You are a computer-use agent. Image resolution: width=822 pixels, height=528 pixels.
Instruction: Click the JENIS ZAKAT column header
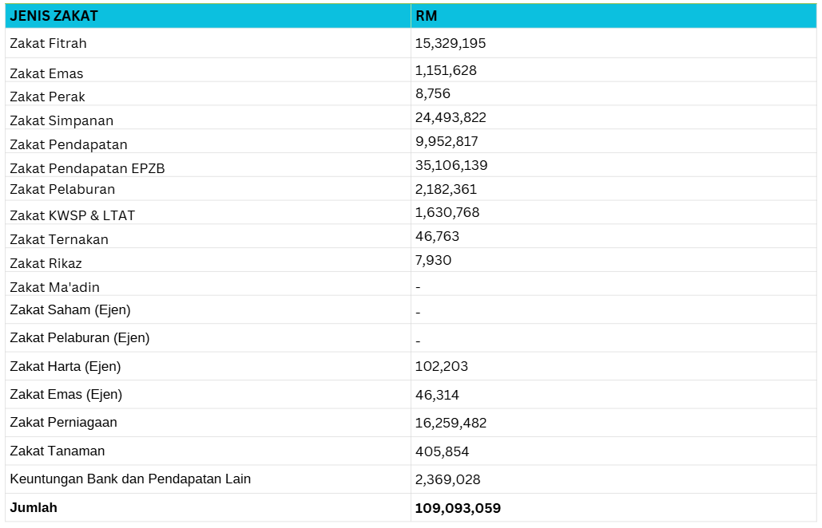(x=54, y=16)
